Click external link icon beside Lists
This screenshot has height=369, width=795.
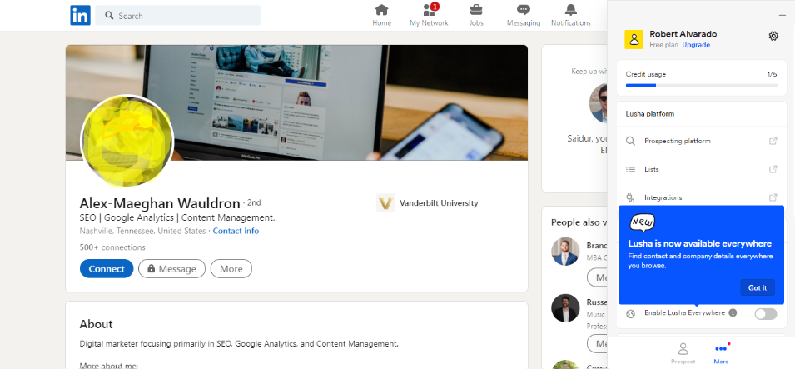(x=773, y=170)
